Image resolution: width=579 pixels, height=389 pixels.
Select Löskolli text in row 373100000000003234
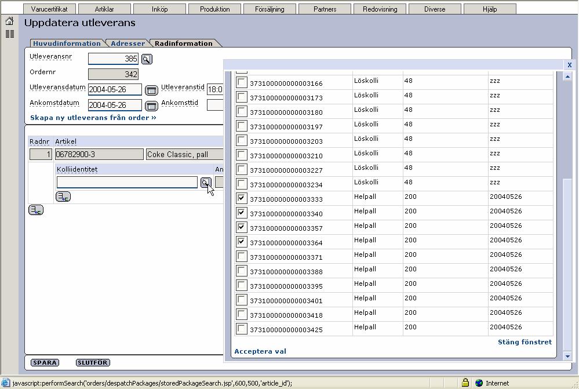tap(366, 182)
